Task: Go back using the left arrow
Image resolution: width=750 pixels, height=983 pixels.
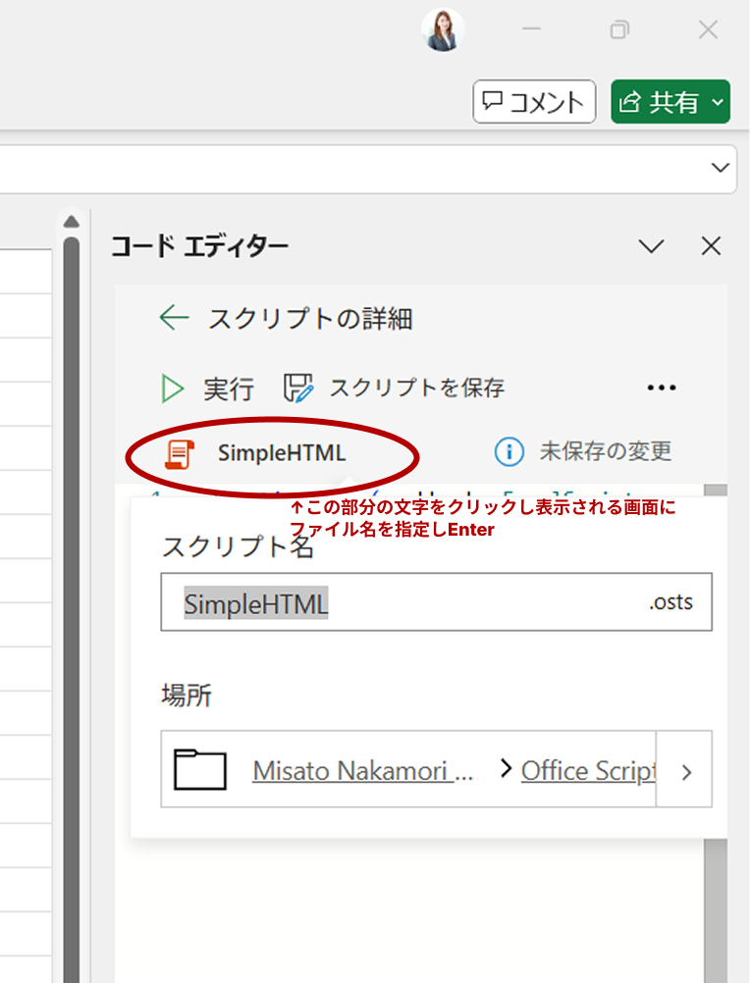Action: 174,318
